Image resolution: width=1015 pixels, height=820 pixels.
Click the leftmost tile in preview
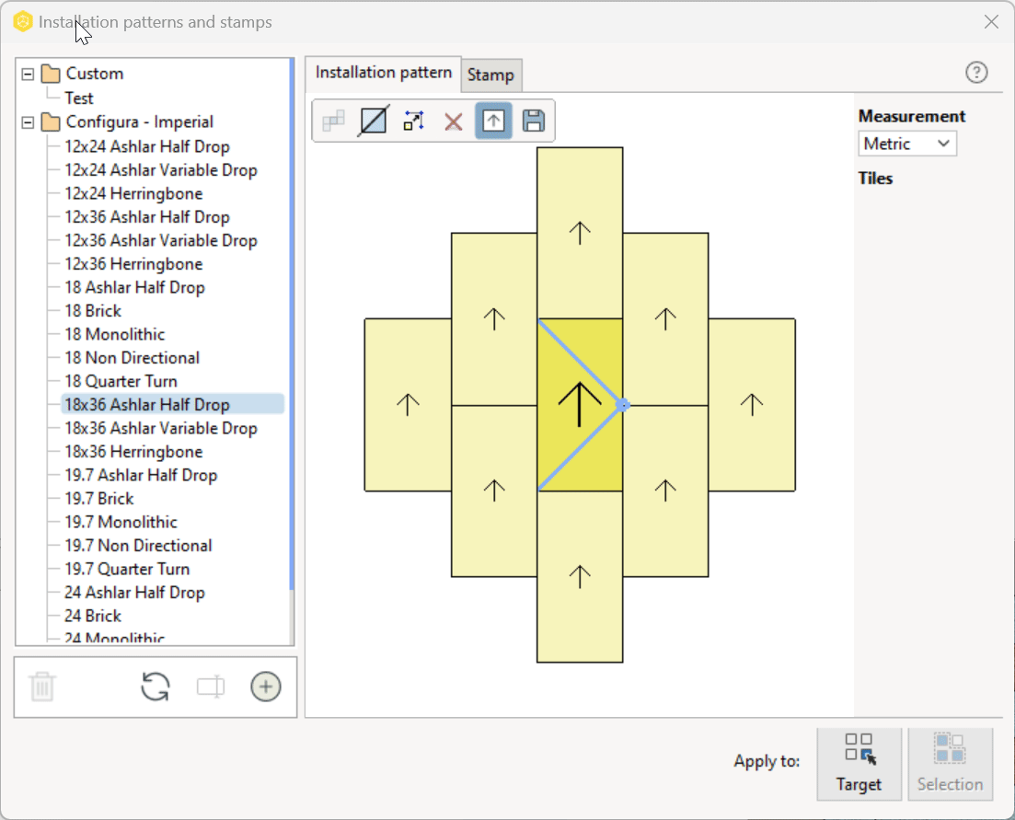click(x=408, y=405)
